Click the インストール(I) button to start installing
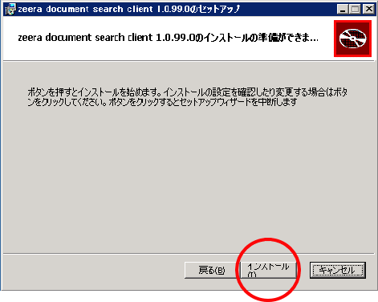The image size is (378, 302). [x=269, y=270]
